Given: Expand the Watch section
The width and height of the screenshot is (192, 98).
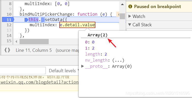Looking at the screenshot, I should [130, 16].
